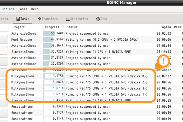Select Asteroids@home task at 31.813%
Viewport: 183px width, 122px height.
coord(97,58)
